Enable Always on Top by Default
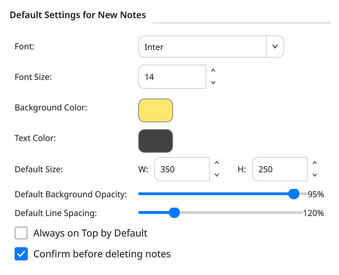 [x=21, y=233]
